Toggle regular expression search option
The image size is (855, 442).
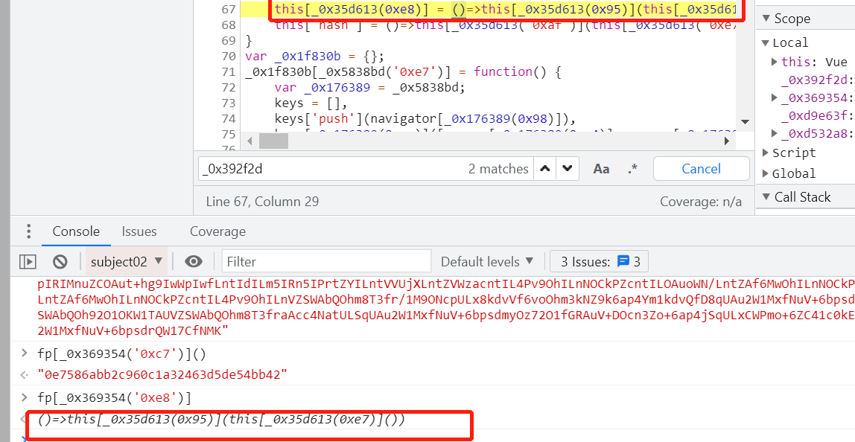pyautogui.click(x=632, y=169)
